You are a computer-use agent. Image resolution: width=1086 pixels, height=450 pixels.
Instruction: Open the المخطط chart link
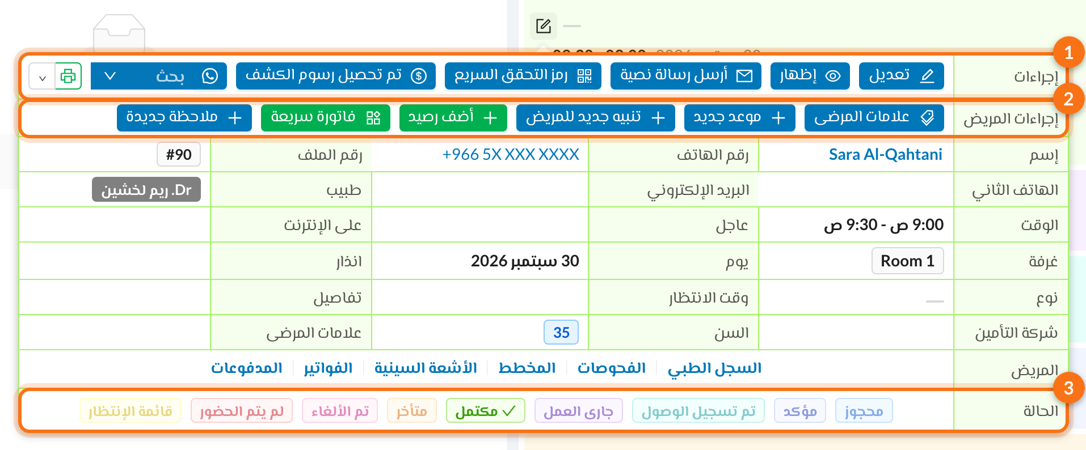(527, 368)
